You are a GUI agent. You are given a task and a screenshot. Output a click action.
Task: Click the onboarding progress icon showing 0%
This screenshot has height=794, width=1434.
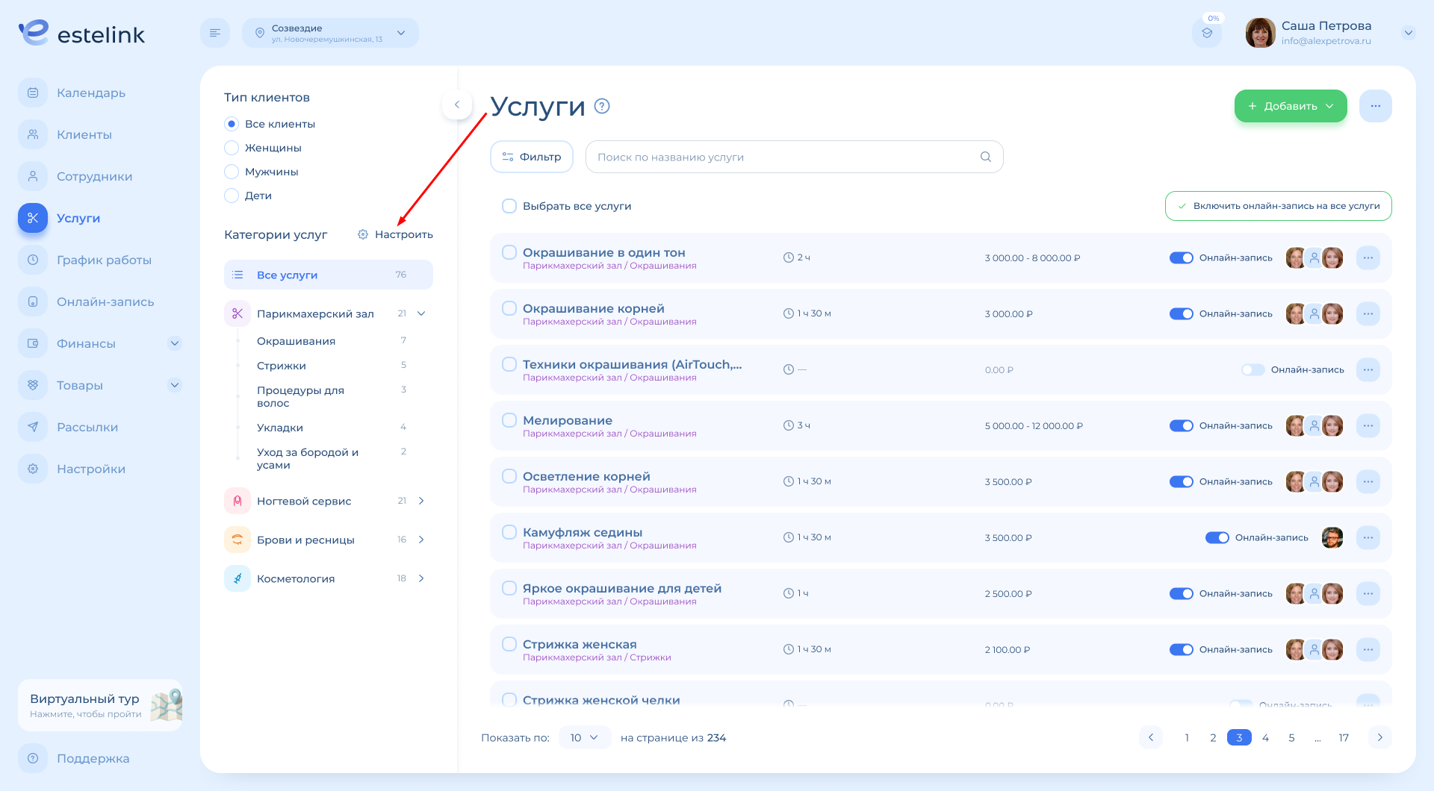click(x=1207, y=33)
